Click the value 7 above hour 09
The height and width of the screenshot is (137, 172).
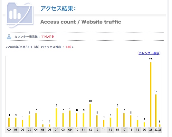(70, 108)
